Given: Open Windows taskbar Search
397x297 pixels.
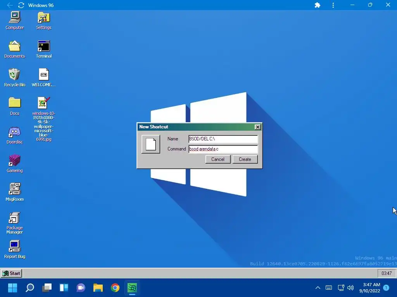Looking at the screenshot, I should coord(30,288).
